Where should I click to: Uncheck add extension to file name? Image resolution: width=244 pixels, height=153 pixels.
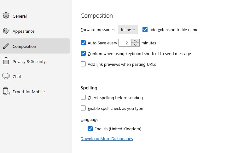click(x=145, y=30)
